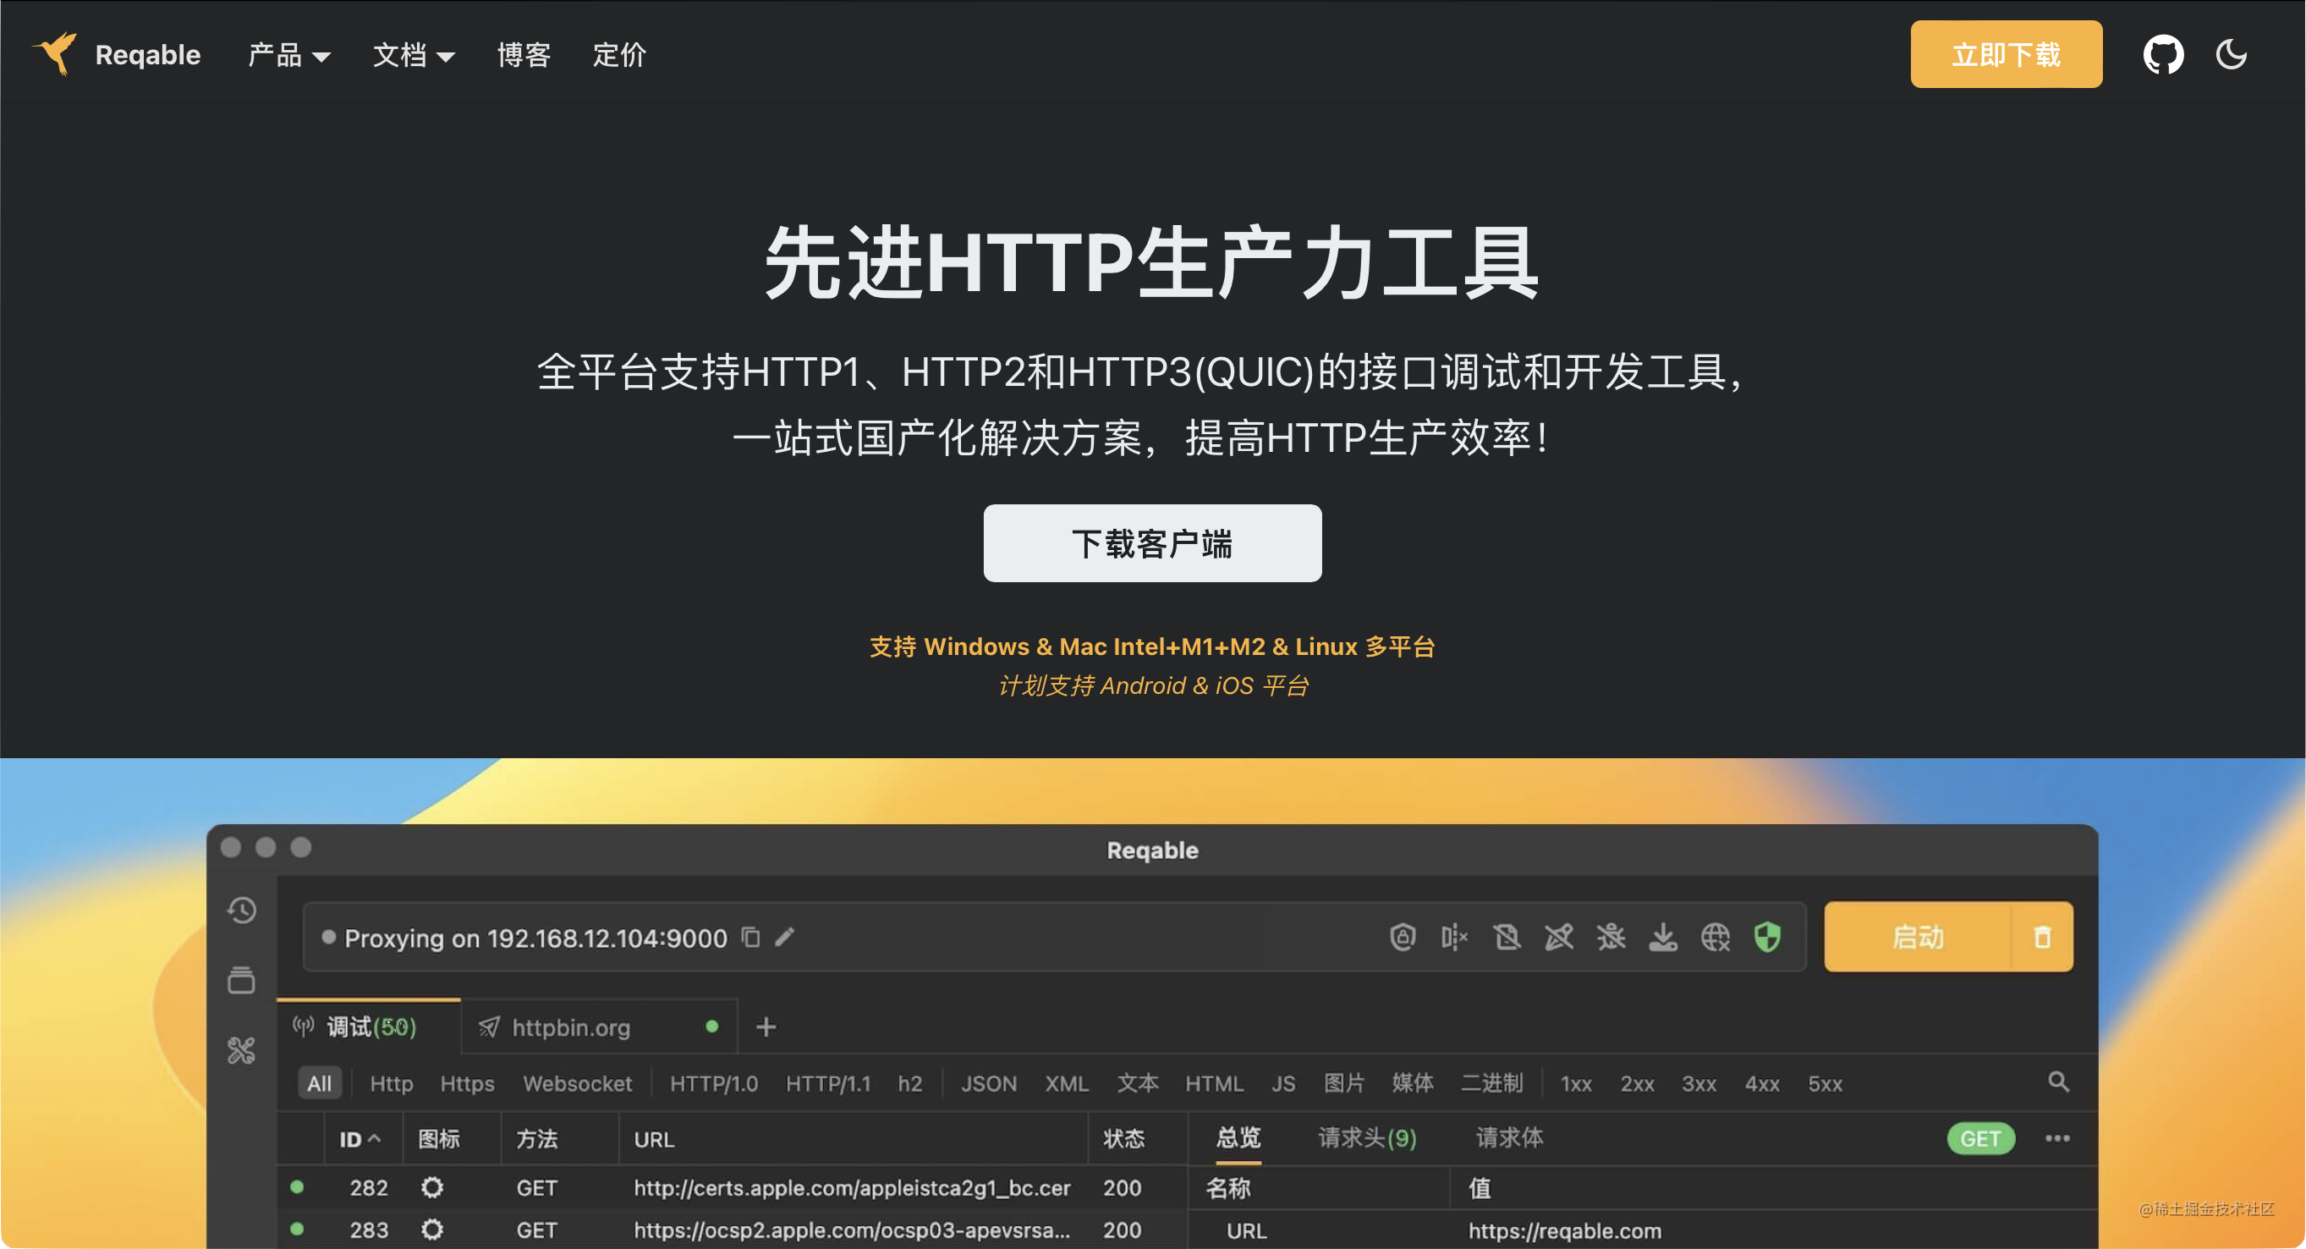The width and height of the screenshot is (2306, 1249).
Task: Open the three-dots more menu
Action: coord(2056,1139)
